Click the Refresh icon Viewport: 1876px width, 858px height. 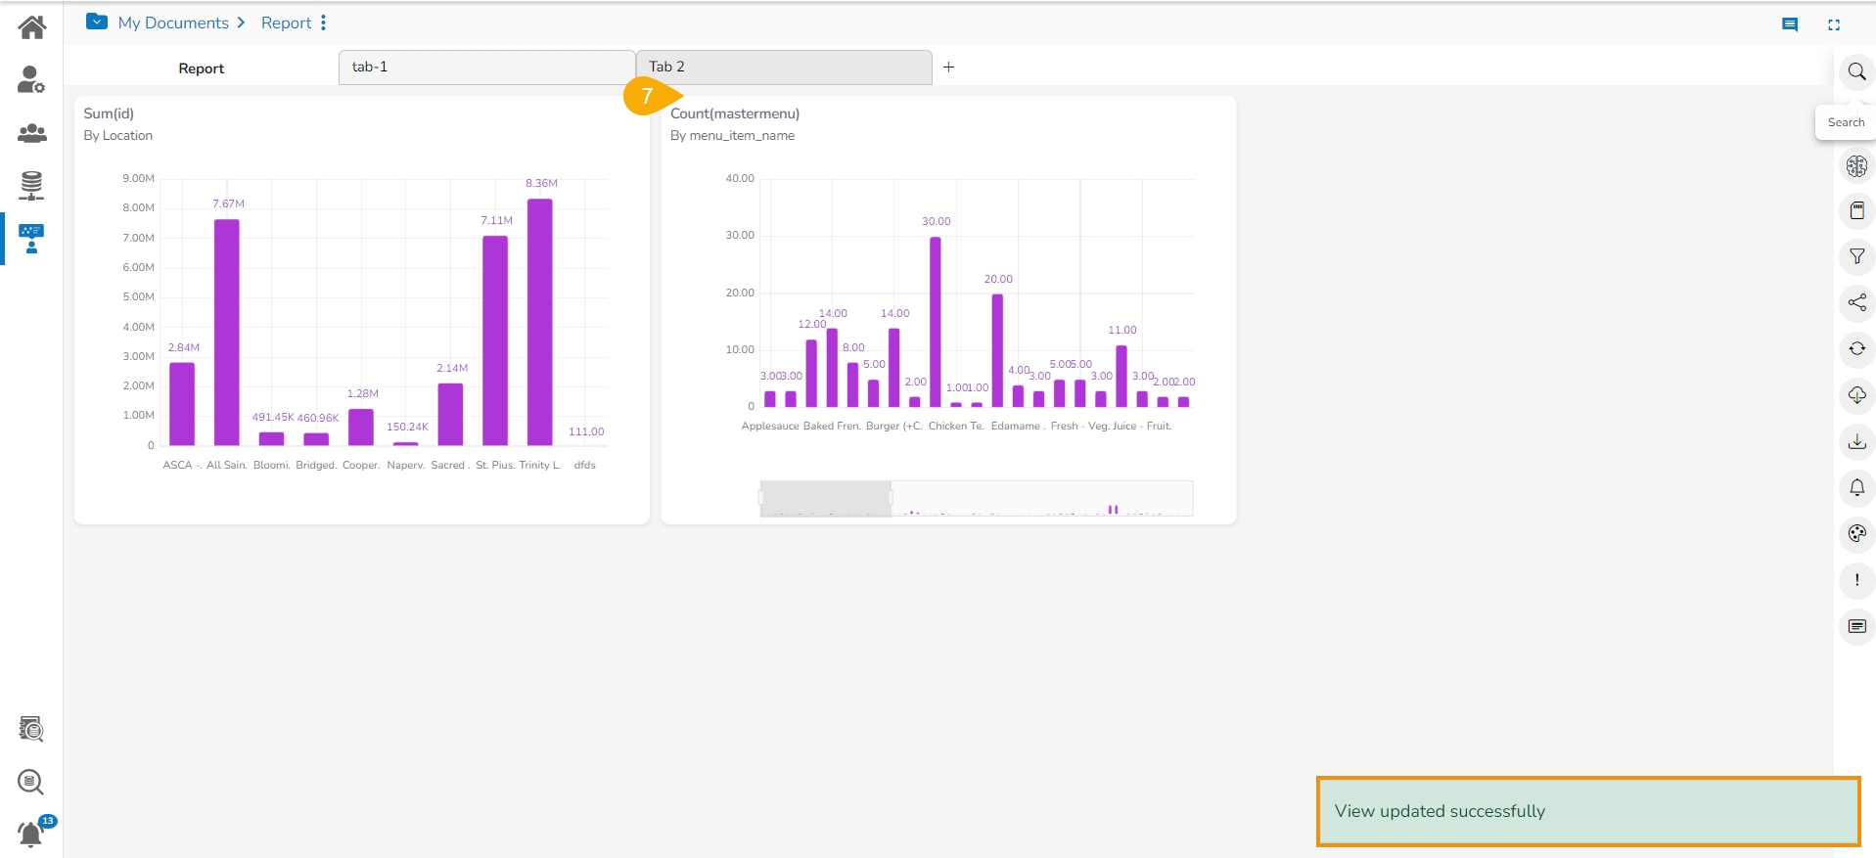[x=1856, y=348]
